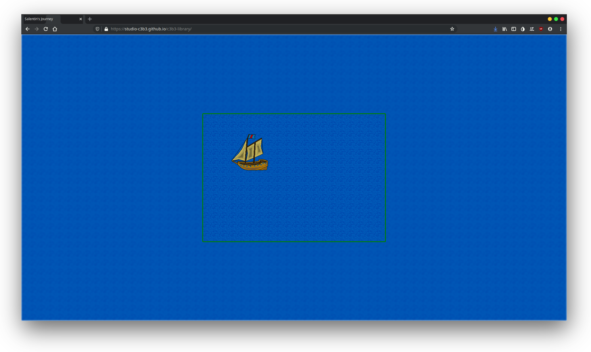Go to the home page
The image size is (591, 352).
[x=55, y=29]
